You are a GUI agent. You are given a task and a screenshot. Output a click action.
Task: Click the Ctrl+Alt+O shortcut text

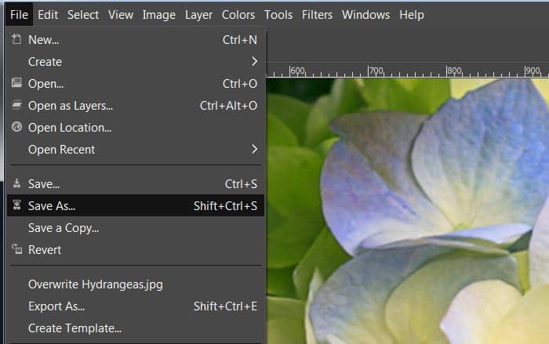[228, 106]
